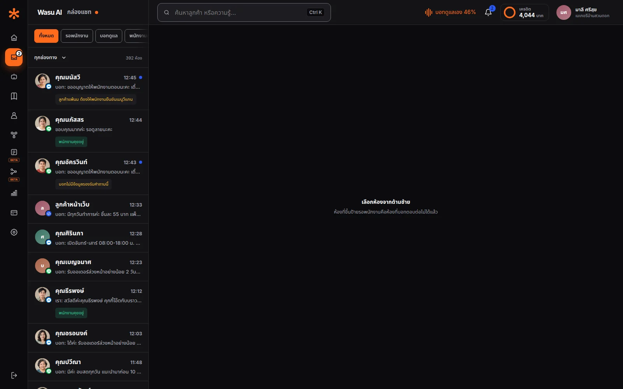
Task: Open chat with คุณเบญจมาศ
Action: coord(88,267)
